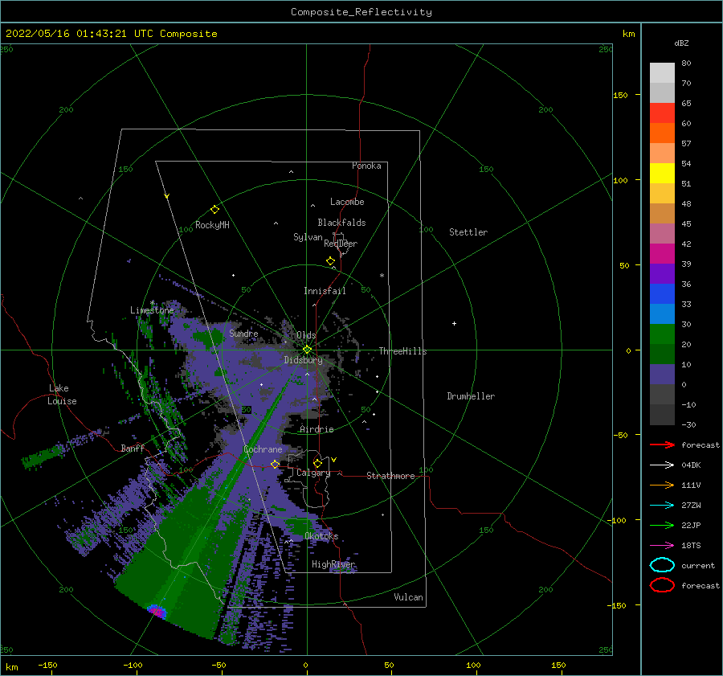Click the Drumheller town label
The image size is (723, 676).
point(471,396)
